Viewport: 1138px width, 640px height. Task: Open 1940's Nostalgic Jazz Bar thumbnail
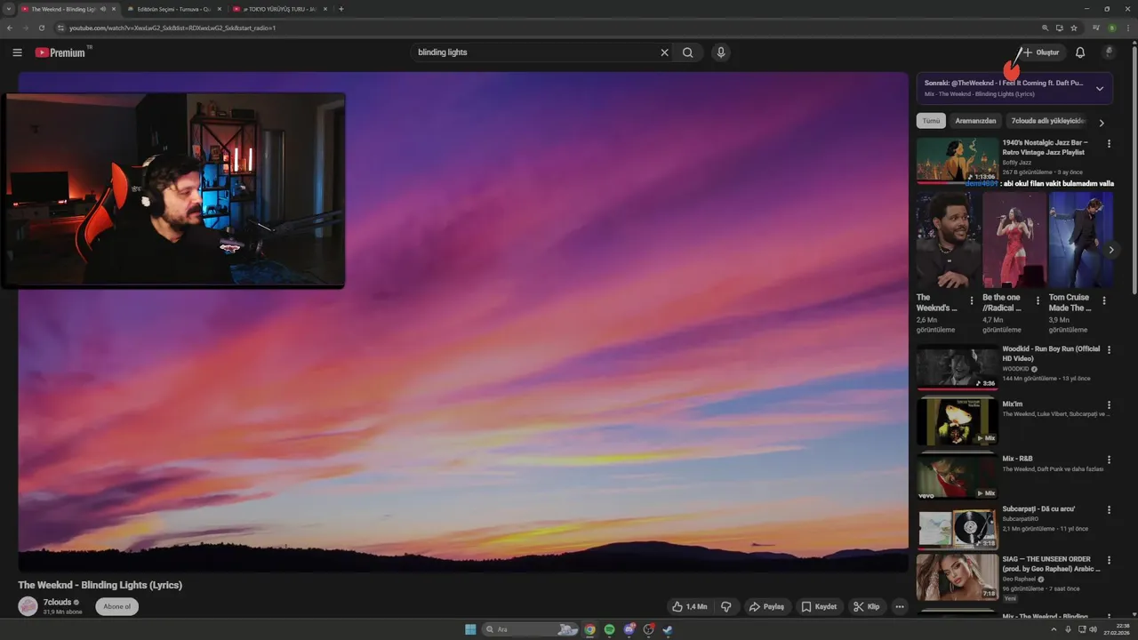coord(958,160)
